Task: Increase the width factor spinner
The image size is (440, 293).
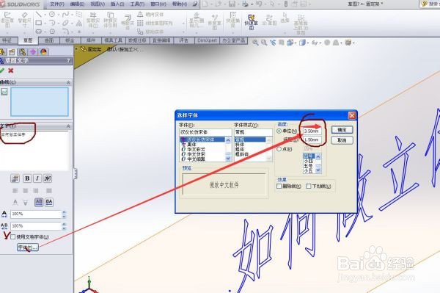Action: [64, 212]
